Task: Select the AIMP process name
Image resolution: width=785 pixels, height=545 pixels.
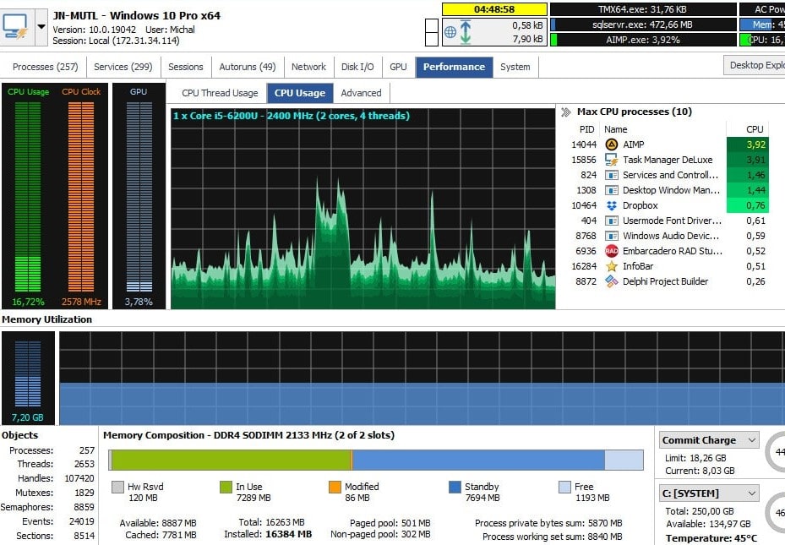Action: 633,144
